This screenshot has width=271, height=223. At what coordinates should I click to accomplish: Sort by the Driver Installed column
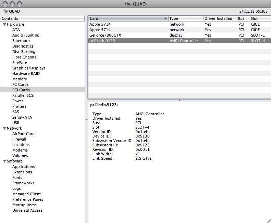pos(218,18)
